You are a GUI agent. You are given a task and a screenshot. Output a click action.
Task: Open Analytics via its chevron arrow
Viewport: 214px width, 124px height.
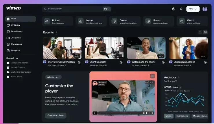pyautogui.click(x=179, y=77)
